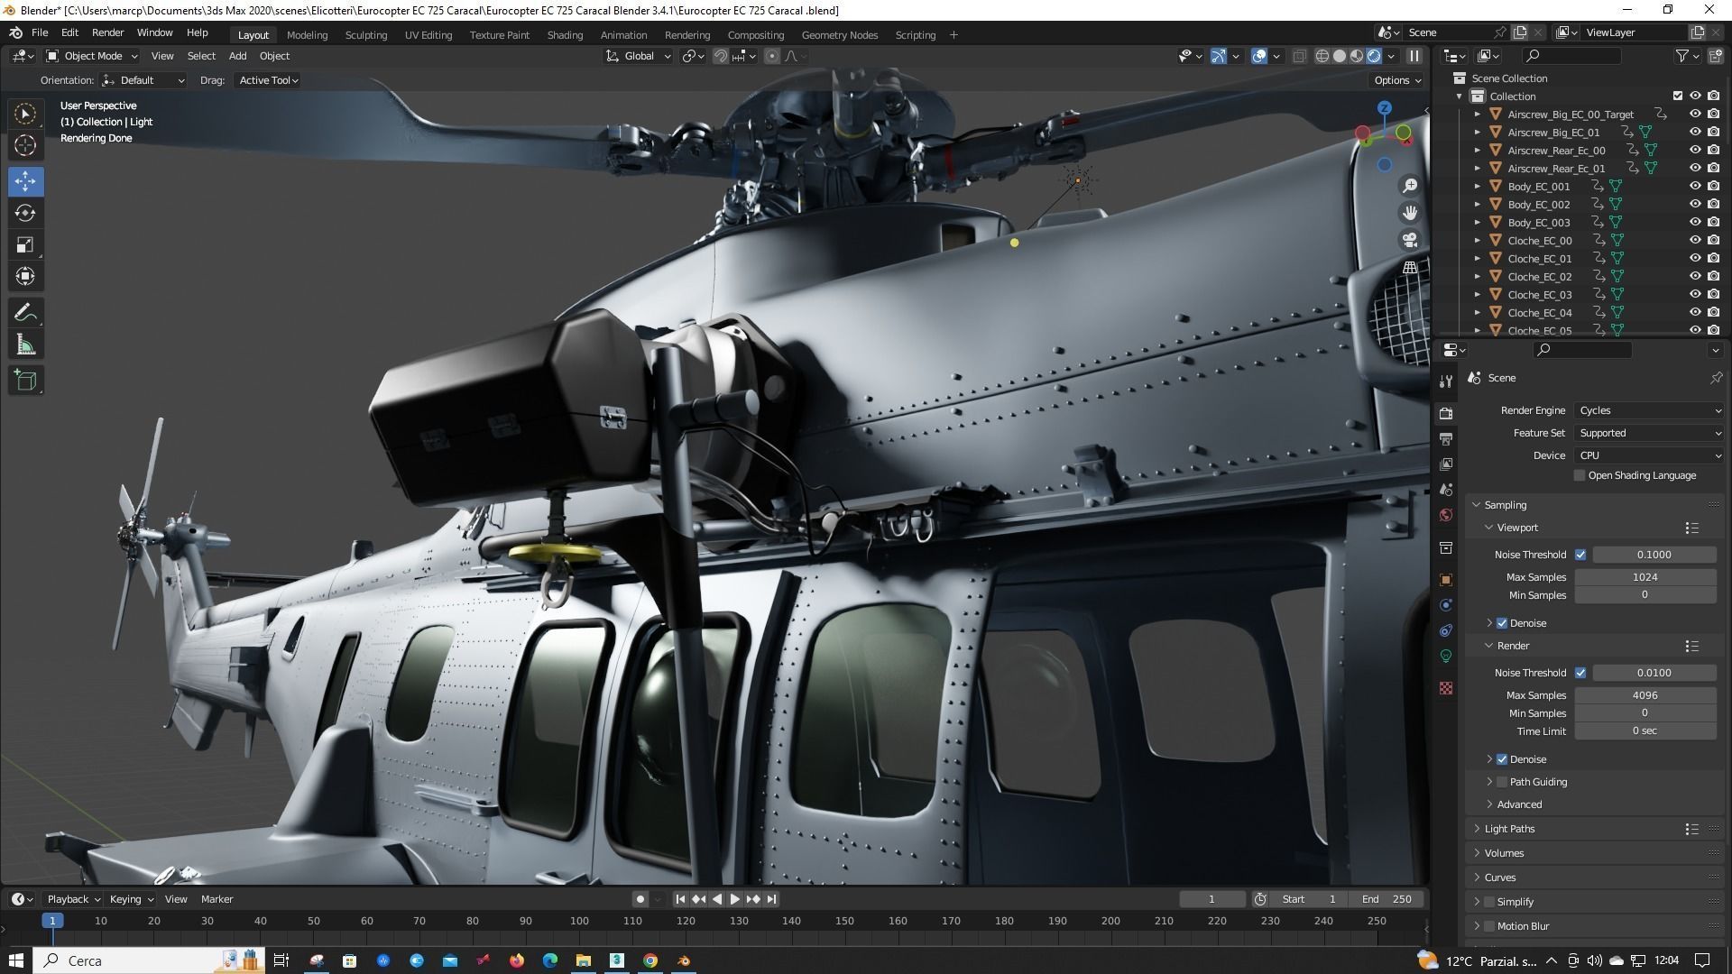
Task: Click the Render Max Samples field
Action: [x=1644, y=695]
